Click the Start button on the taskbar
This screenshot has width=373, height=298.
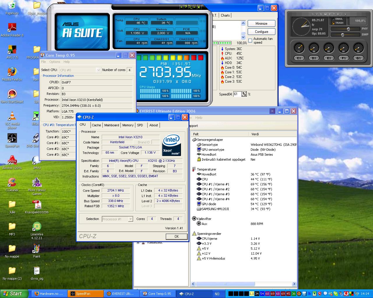[14, 294]
